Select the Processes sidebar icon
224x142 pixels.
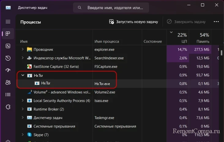click(8, 34)
